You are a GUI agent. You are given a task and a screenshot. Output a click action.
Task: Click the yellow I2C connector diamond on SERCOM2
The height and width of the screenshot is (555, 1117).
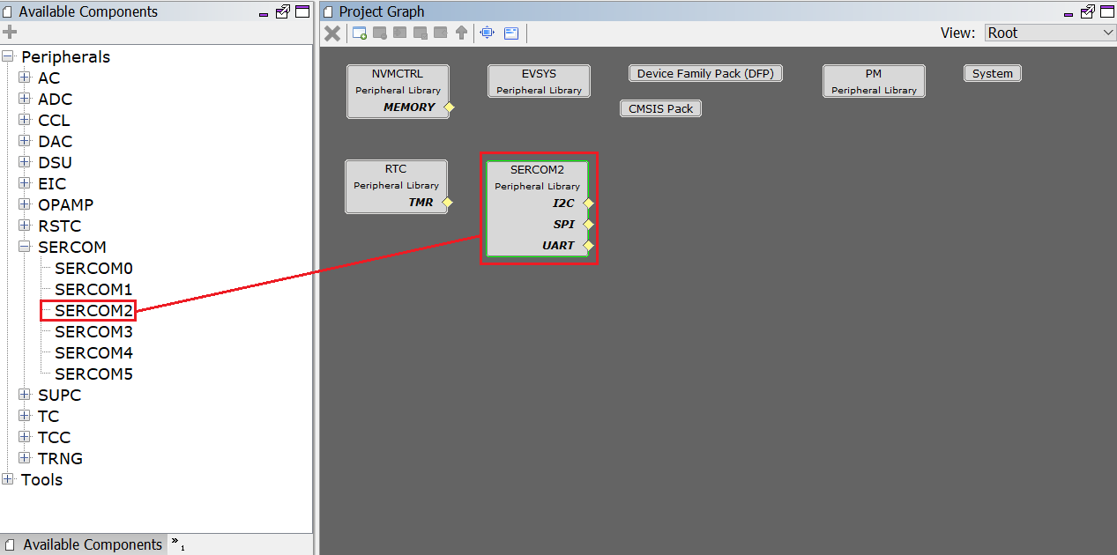pos(589,203)
